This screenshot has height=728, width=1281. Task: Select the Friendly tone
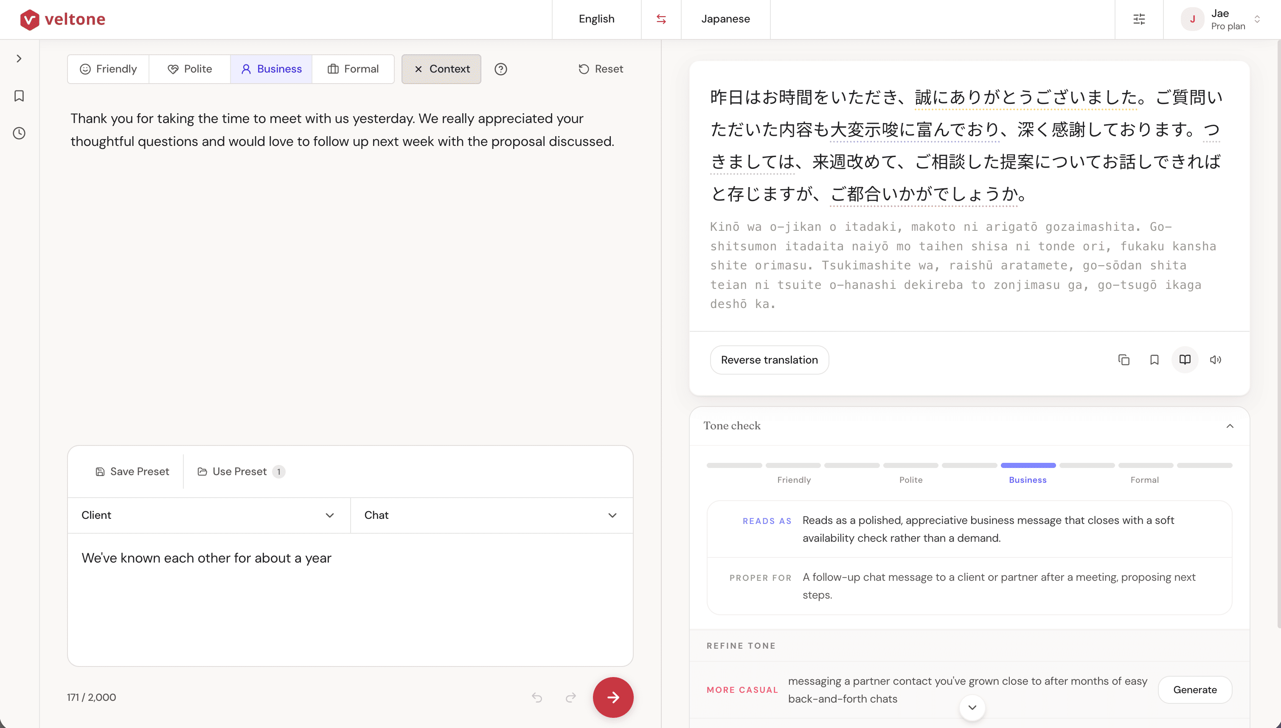point(109,69)
